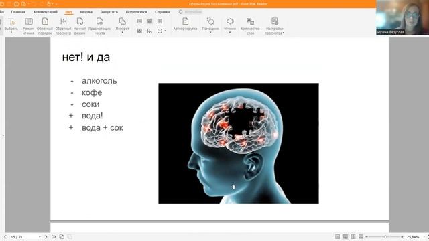Expand the left navigation panel arrow
429x241 pixels.
[3, 135]
